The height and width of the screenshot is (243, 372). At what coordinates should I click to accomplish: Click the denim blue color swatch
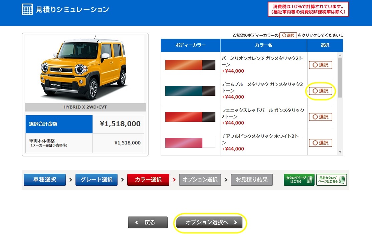coord(190,91)
